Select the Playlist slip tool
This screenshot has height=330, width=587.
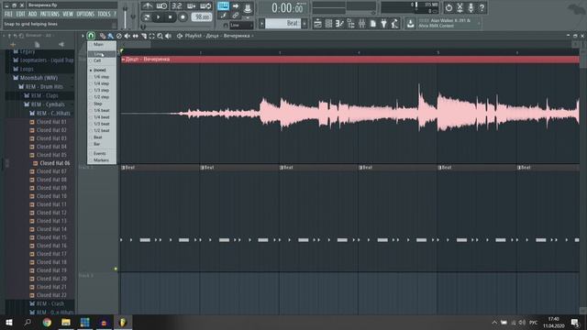click(x=135, y=36)
